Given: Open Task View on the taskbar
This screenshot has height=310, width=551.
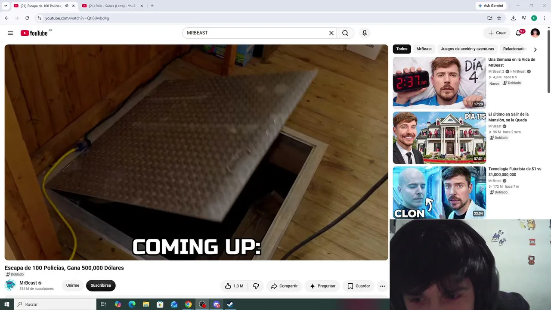Looking at the screenshot, I should coord(103,304).
